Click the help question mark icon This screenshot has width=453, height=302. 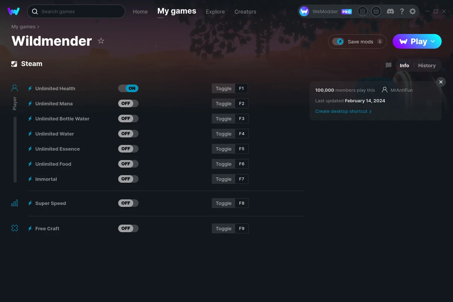[x=402, y=11]
